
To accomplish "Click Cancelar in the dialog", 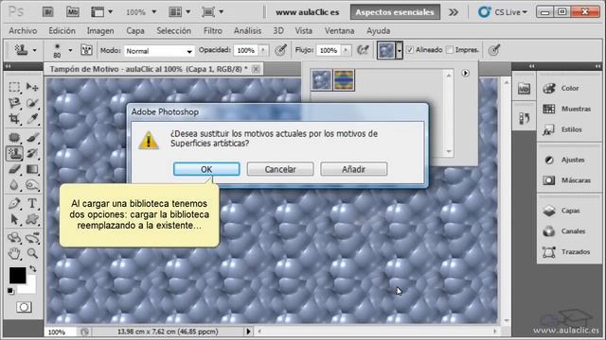I will [x=280, y=169].
